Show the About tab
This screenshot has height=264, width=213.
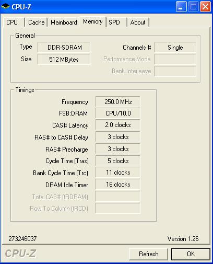[138, 22]
